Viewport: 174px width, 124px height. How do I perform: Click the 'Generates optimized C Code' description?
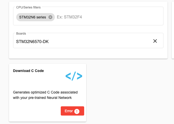pyautogui.click(x=45, y=92)
